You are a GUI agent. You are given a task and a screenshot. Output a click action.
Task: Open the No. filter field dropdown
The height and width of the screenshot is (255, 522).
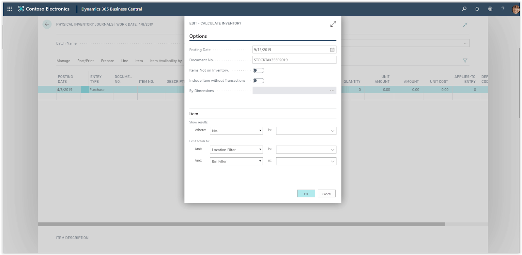click(236, 131)
